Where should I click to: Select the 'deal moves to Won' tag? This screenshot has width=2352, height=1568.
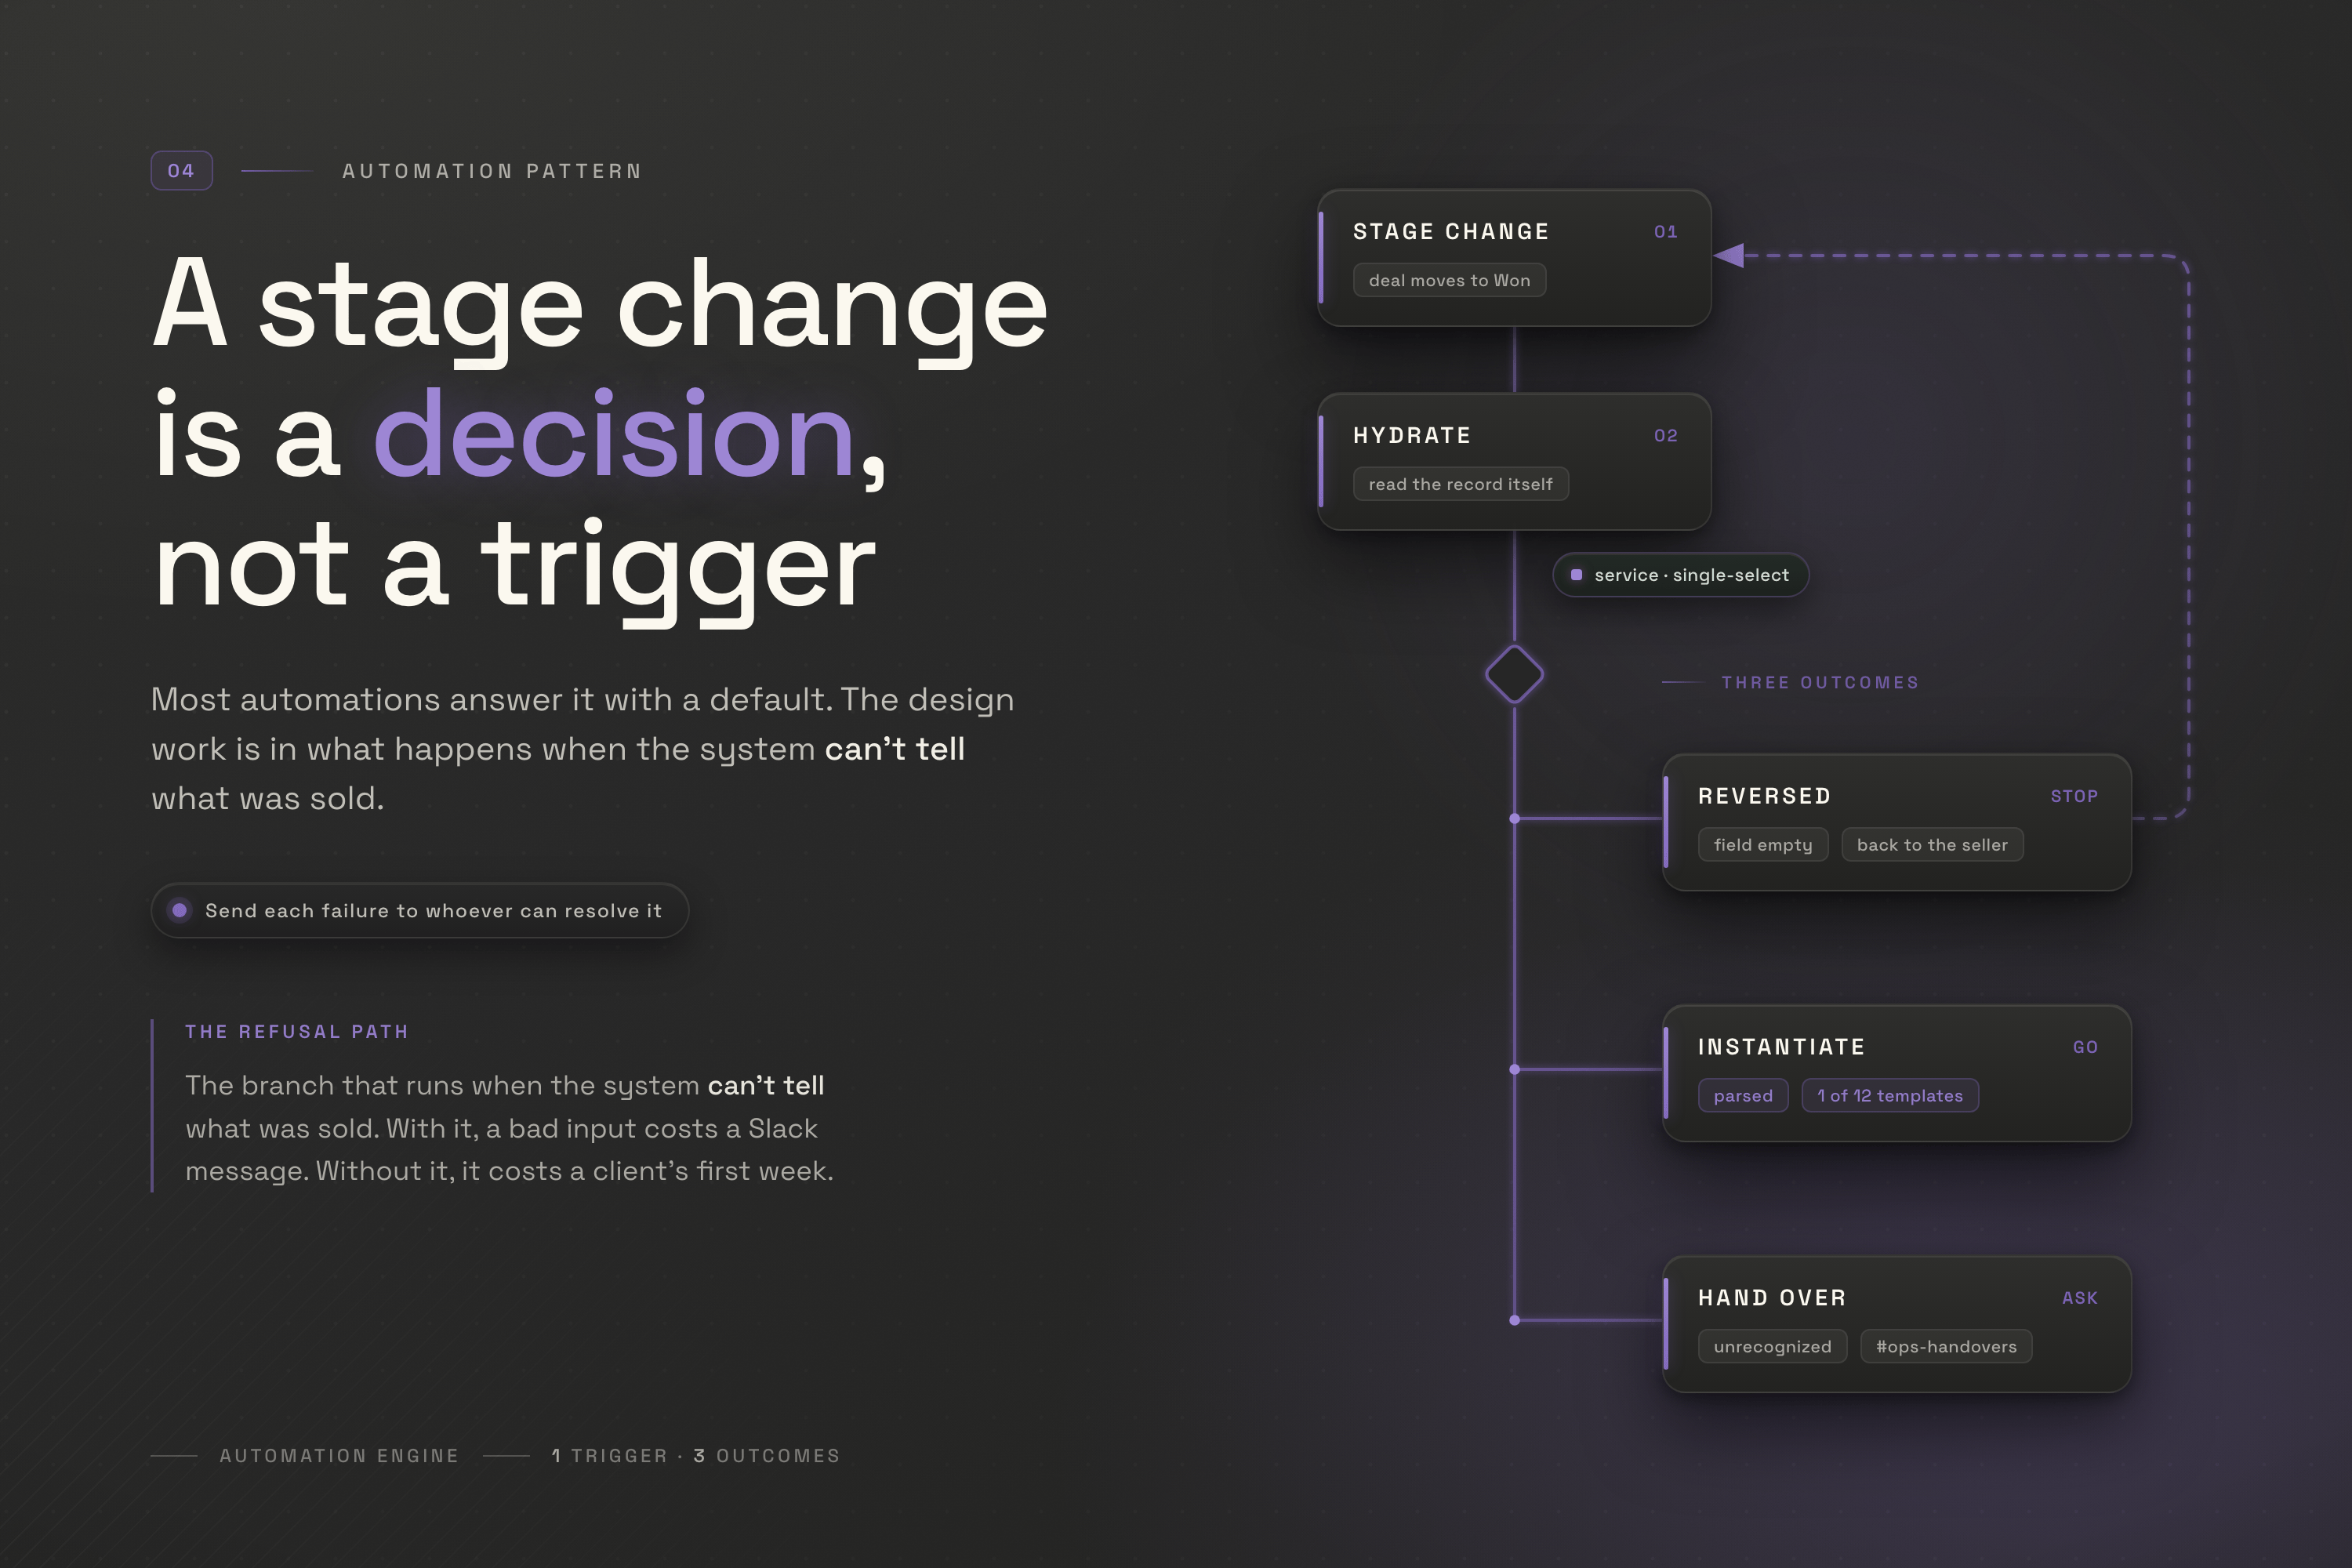[1449, 281]
